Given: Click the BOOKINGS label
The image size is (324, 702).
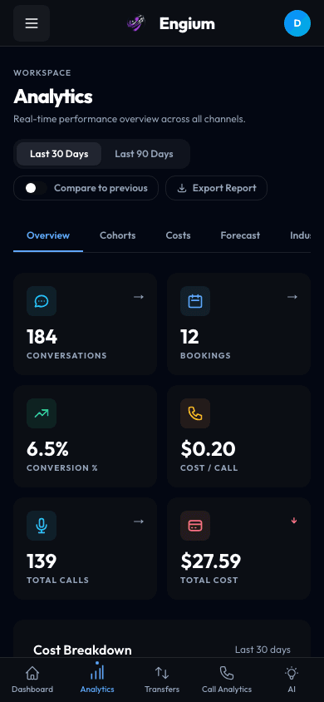Looking at the screenshot, I should [205, 356].
